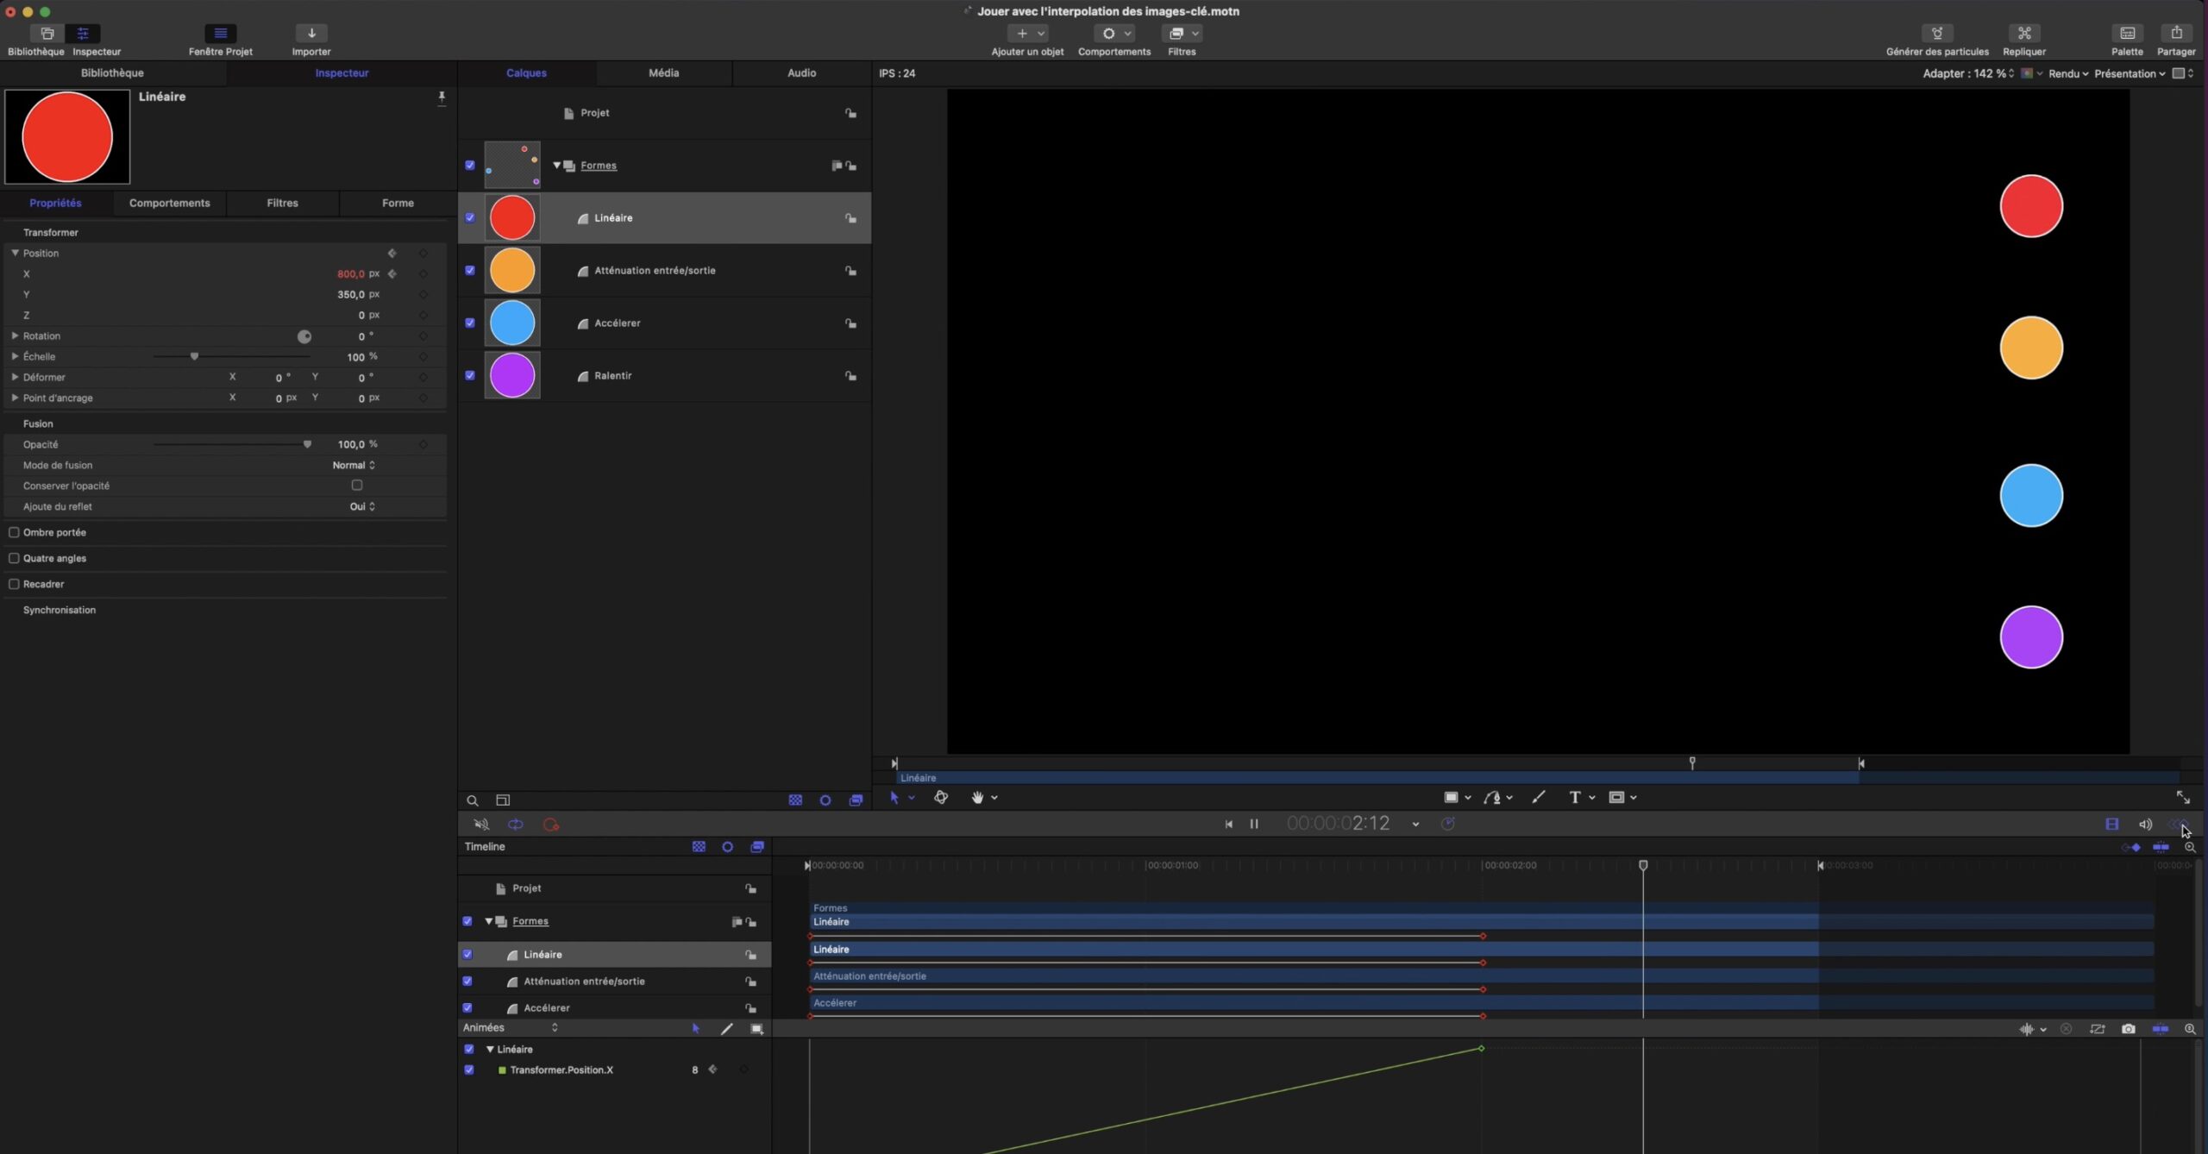
Task: Select the rectangle shape tool
Action: pyautogui.click(x=1452, y=799)
